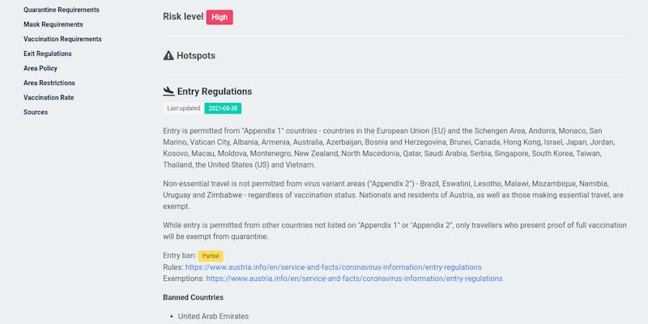
Task: Select Sources in the sidebar navigation
Action: tap(36, 112)
